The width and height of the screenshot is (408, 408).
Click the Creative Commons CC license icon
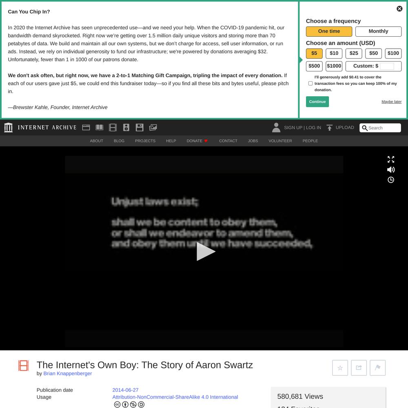pos(118,404)
